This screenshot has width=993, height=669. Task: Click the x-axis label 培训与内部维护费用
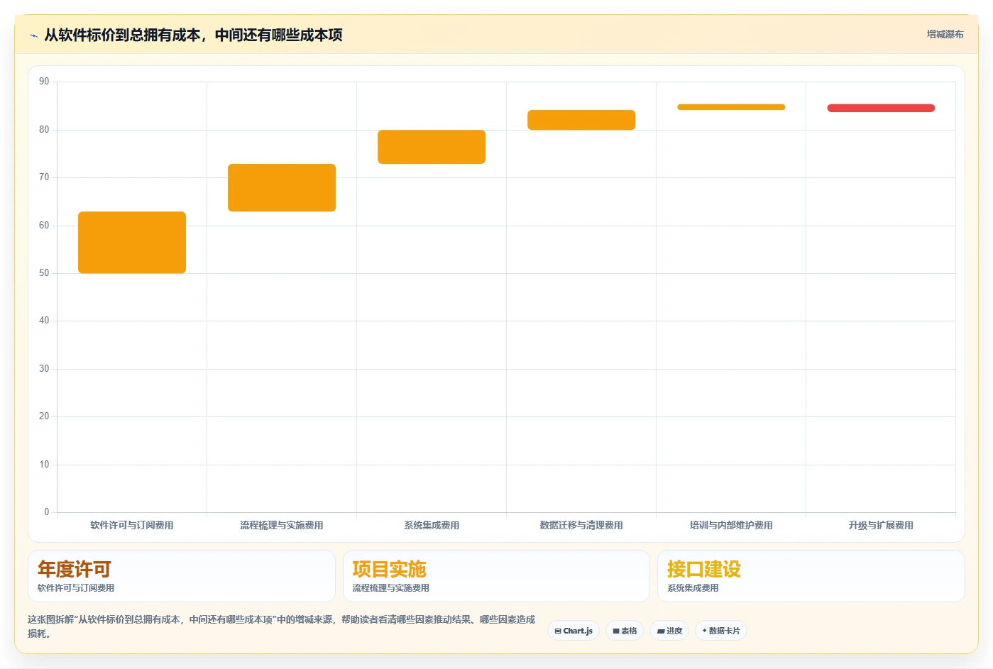pos(731,525)
